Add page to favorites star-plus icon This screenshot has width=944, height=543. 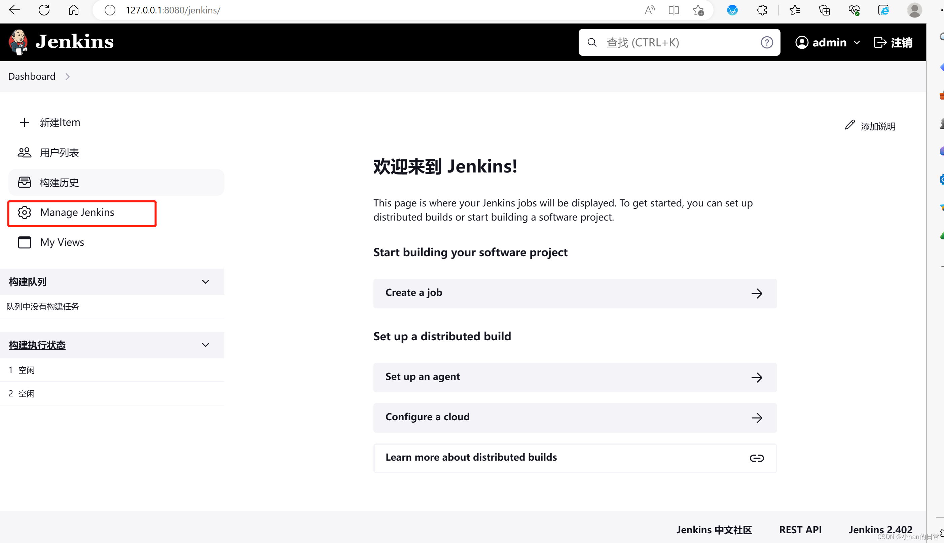pos(698,10)
